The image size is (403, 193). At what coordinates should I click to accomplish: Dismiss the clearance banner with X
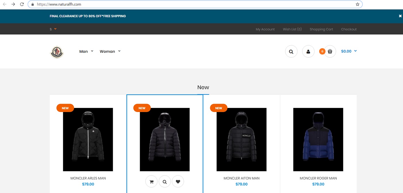[x=400, y=16]
